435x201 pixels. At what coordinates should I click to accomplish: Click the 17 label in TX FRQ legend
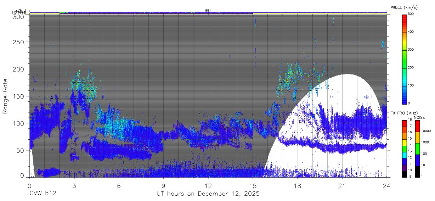[x=410, y=126]
